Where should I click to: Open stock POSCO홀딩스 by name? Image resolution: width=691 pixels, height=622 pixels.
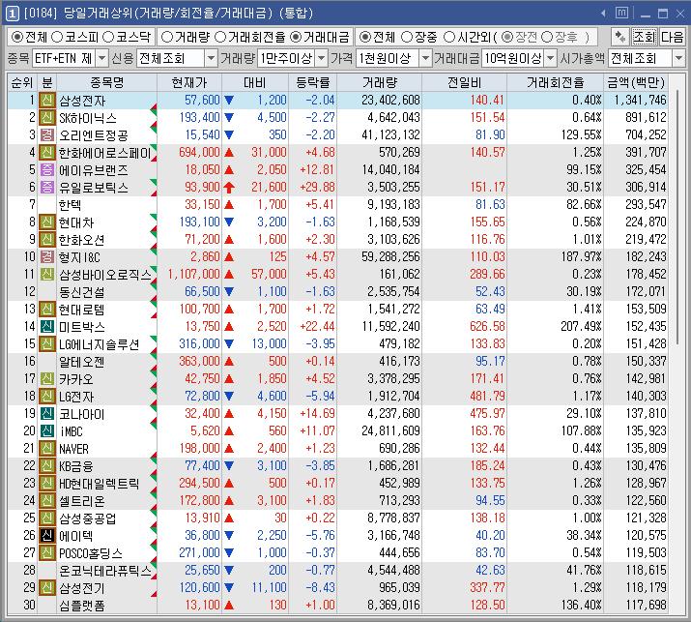91,552
